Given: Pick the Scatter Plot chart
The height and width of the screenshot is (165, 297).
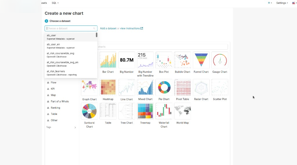Looking at the screenshot, I should (220, 87).
